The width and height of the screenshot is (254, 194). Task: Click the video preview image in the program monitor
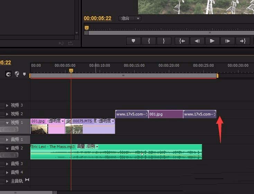(x=196, y=7)
